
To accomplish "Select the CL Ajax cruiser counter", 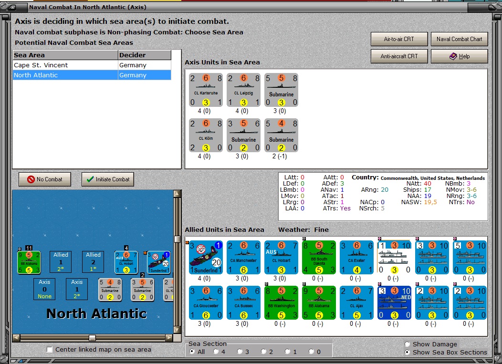I will [357, 302].
